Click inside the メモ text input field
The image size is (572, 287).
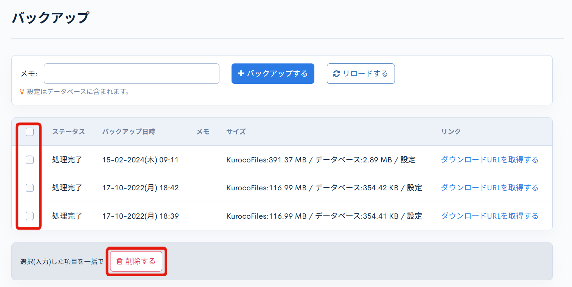(x=131, y=74)
